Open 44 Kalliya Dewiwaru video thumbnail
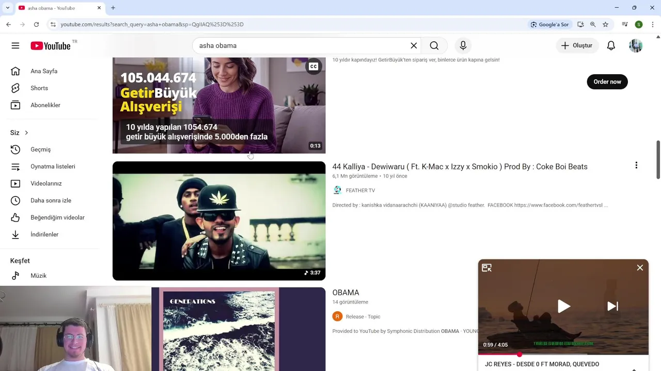Image resolution: width=661 pixels, height=371 pixels. click(219, 221)
